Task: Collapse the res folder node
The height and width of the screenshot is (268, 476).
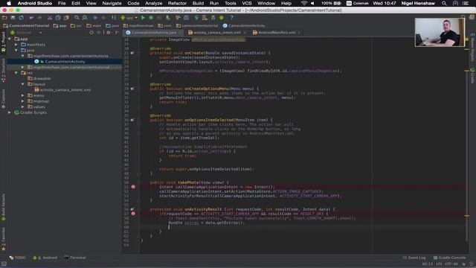Action: click(16, 73)
